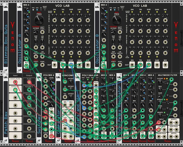Click 'Oscillator A' label text
The width and height of the screenshot is (183, 147).
(20, 49)
